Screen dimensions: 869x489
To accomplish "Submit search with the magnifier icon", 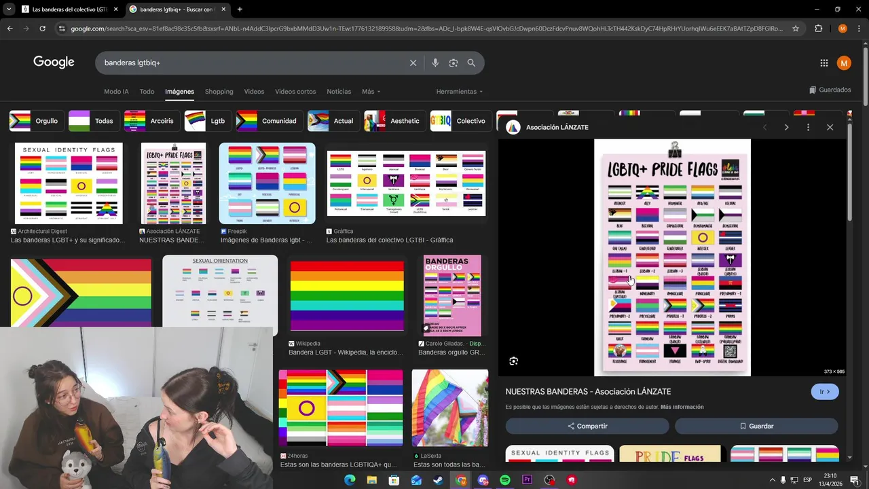I will tap(471, 62).
